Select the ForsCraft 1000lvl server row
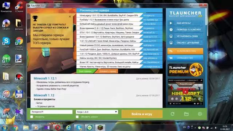Screen dimensions: 233x131 tap(119, 49)
